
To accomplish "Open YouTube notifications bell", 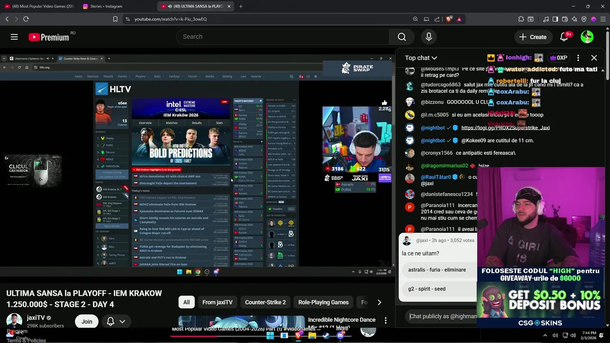I will [564, 37].
